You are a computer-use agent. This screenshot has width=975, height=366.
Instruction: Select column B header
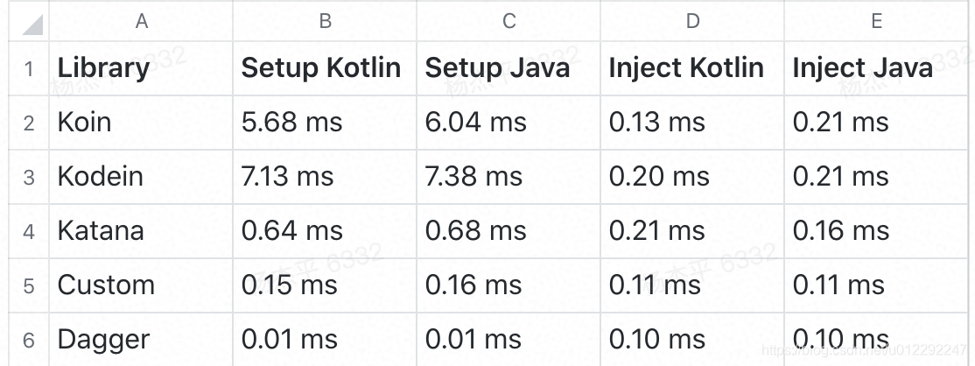point(325,22)
